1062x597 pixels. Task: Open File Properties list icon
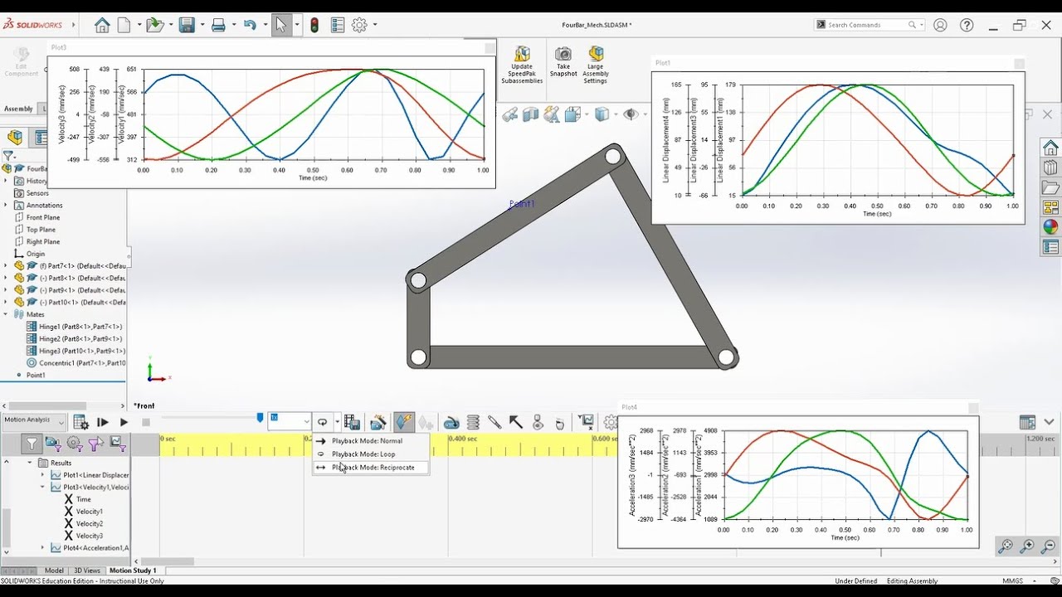pos(337,25)
